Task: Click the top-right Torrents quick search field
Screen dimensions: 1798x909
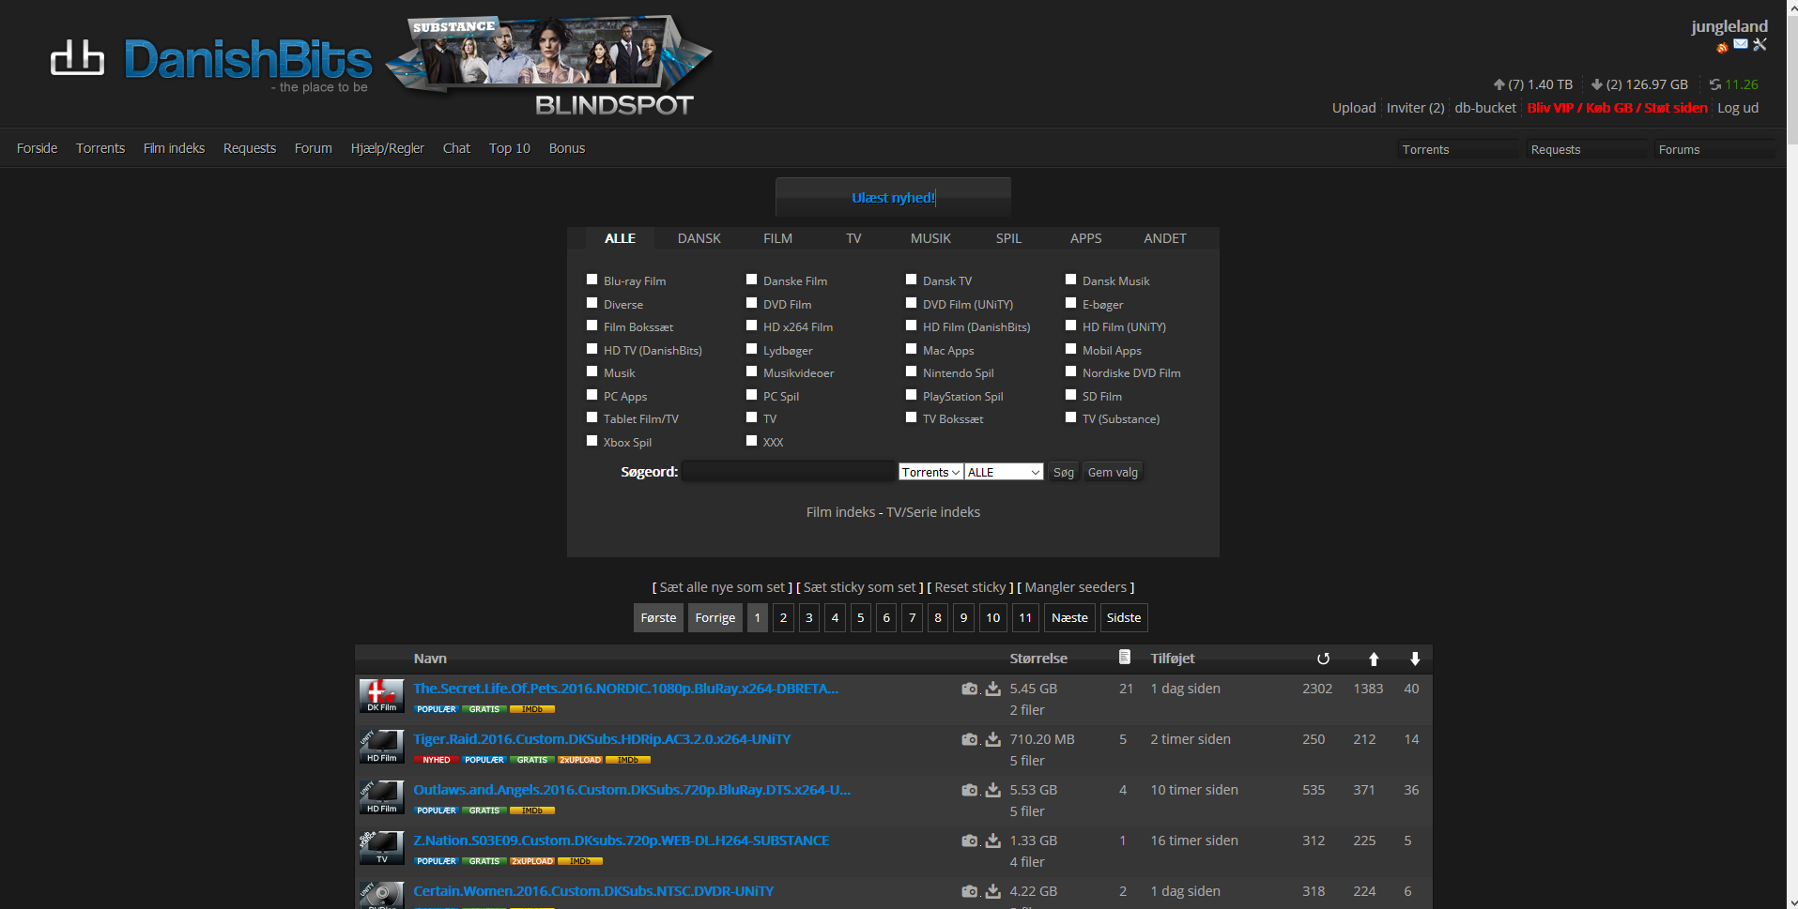Action: 1458,149
